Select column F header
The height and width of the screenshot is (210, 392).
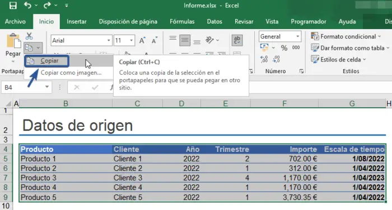[284, 103]
